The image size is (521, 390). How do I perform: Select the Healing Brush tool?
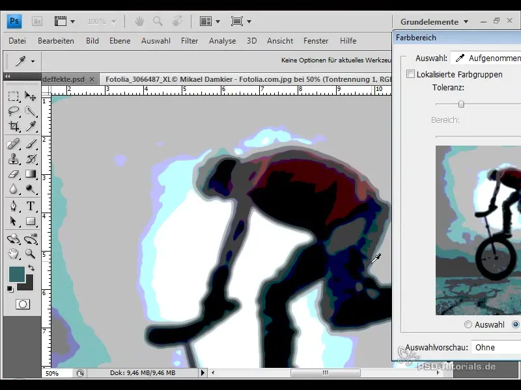click(13, 144)
